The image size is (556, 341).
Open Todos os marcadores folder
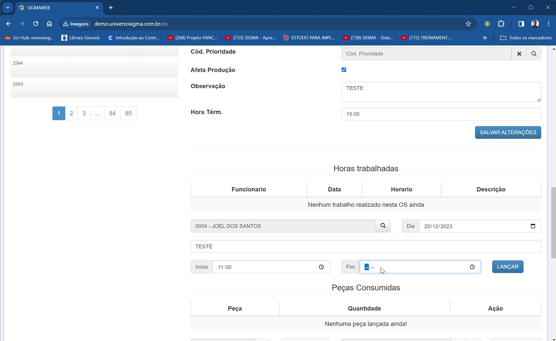(526, 38)
